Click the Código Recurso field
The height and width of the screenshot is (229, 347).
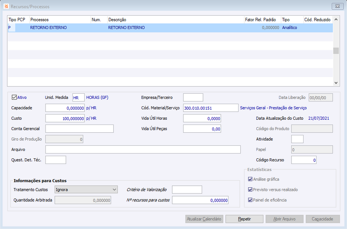(304, 160)
